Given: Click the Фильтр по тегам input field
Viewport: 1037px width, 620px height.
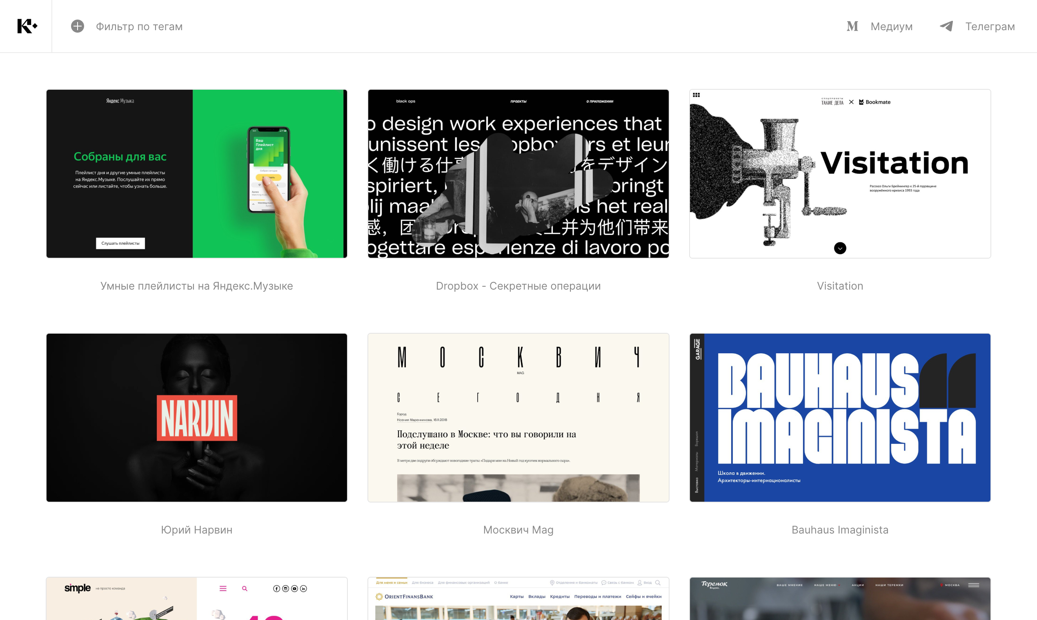Looking at the screenshot, I should (139, 27).
